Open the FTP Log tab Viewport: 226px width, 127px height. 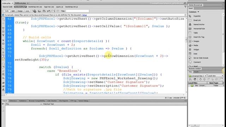[x=73, y=101]
